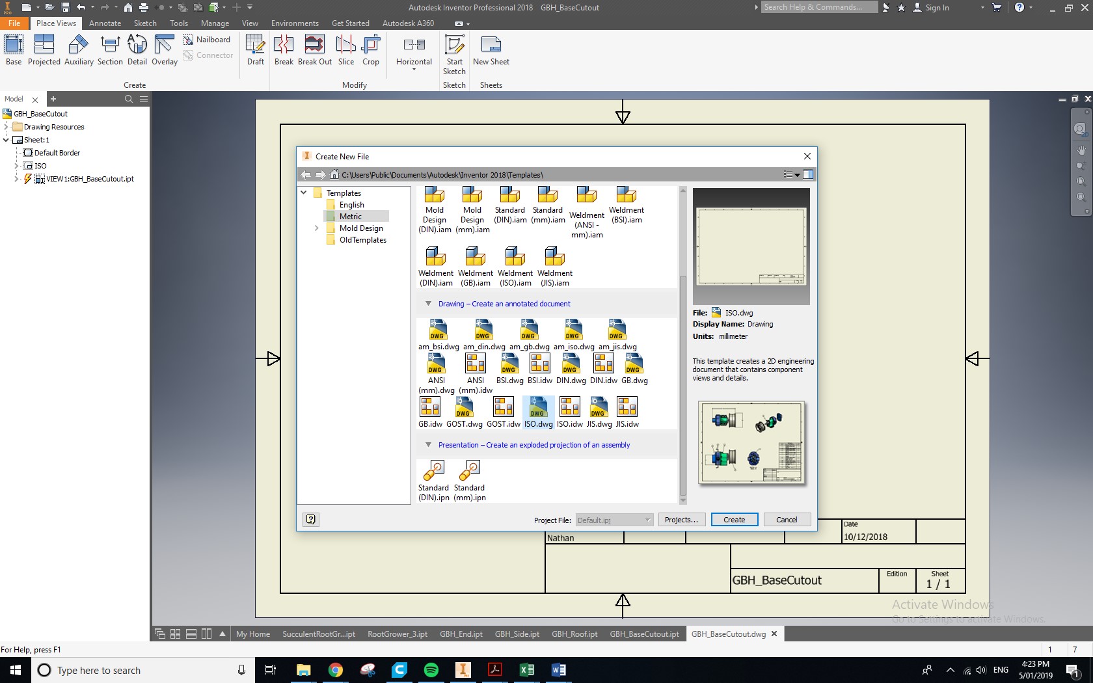The width and height of the screenshot is (1093, 683).
Task: Switch to the Manage ribbon tab
Action: 215,23
